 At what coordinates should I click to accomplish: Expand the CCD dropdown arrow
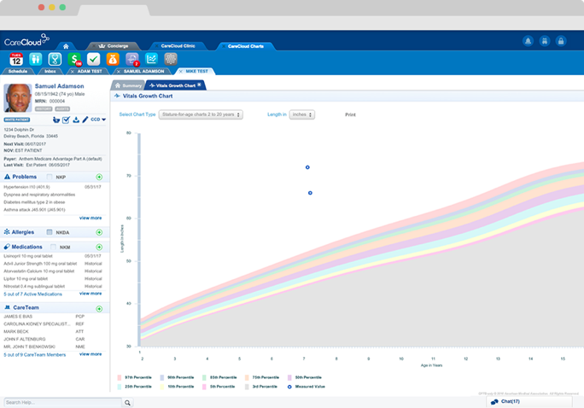104,119
